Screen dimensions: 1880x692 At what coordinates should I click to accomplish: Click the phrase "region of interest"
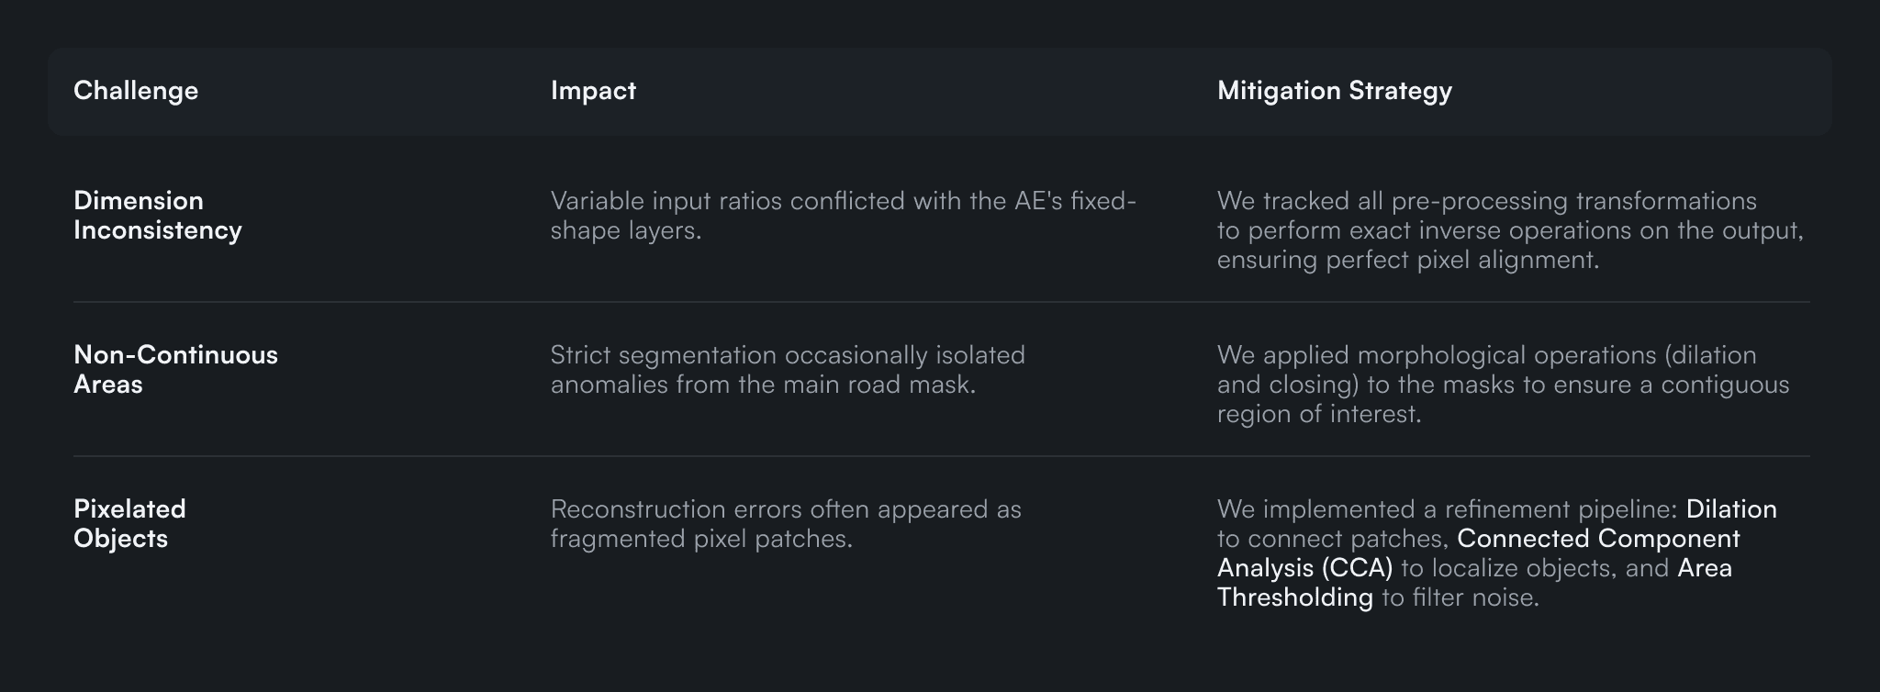click(1318, 415)
